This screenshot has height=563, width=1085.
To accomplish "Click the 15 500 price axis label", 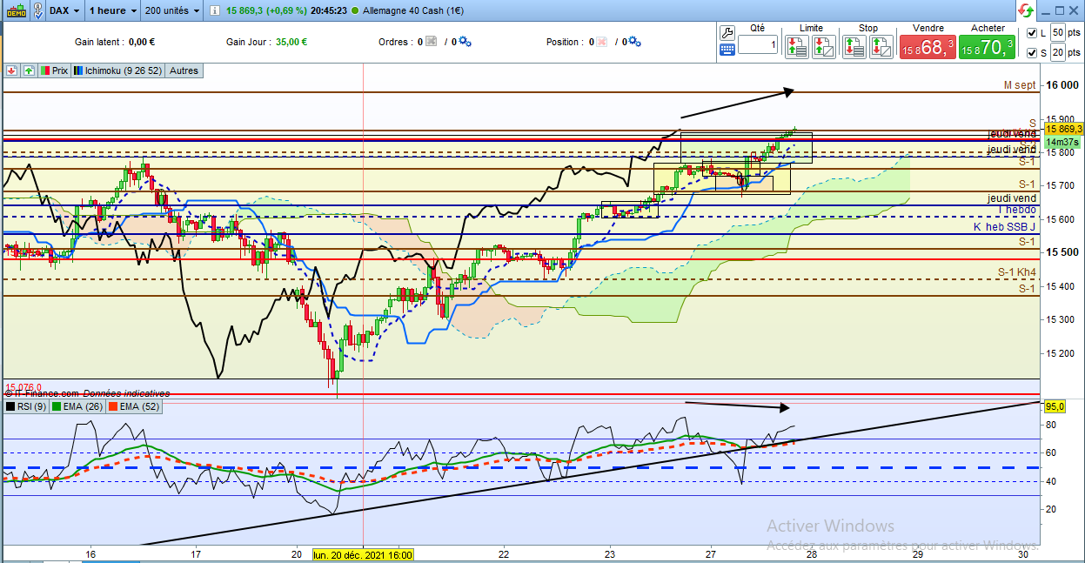I will point(1061,252).
